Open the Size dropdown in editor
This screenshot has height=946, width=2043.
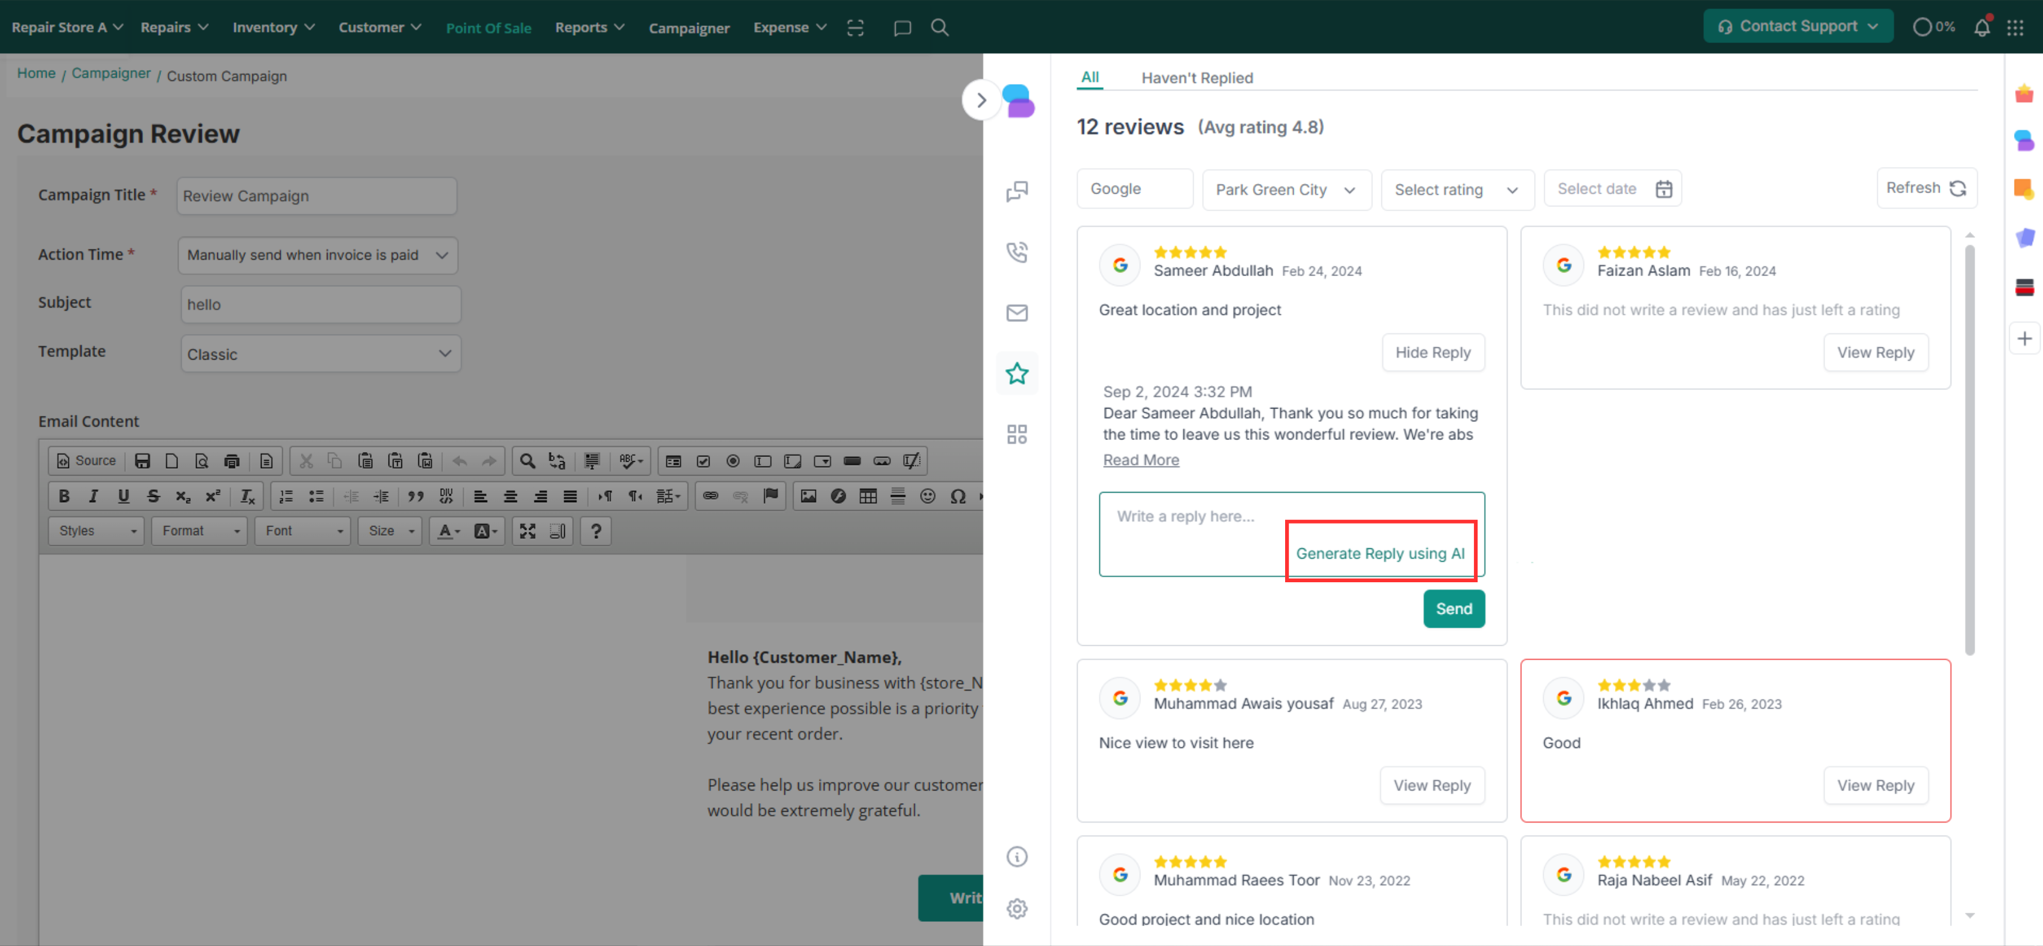390,531
